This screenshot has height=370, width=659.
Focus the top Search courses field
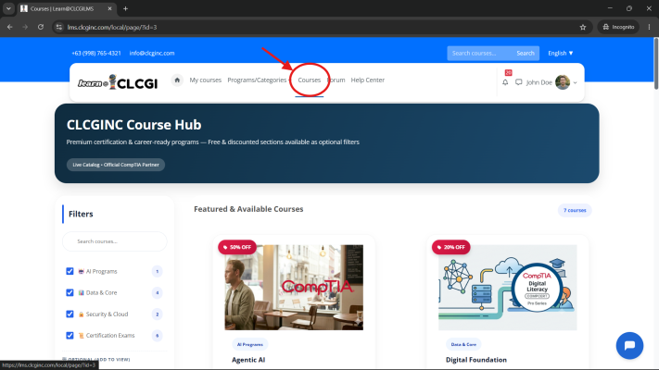click(x=479, y=53)
